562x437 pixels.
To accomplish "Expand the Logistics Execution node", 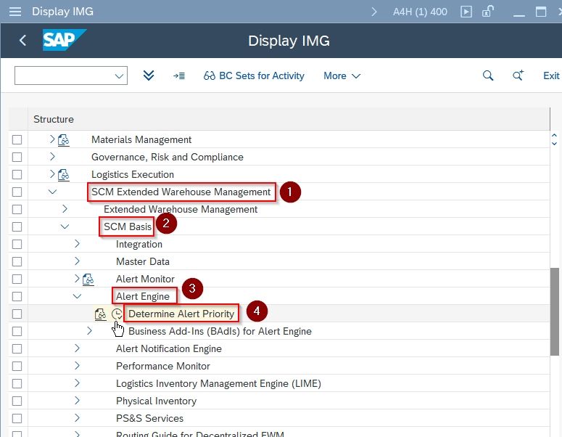I will [52, 173].
